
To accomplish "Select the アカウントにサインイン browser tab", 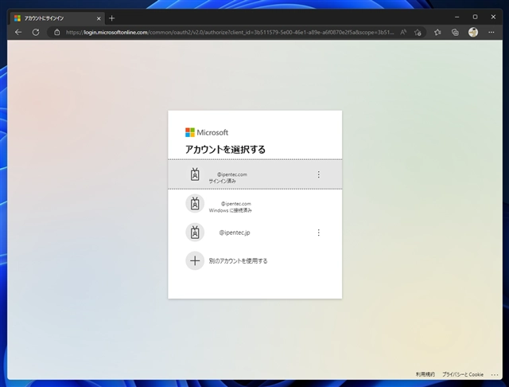I will click(x=57, y=18).
